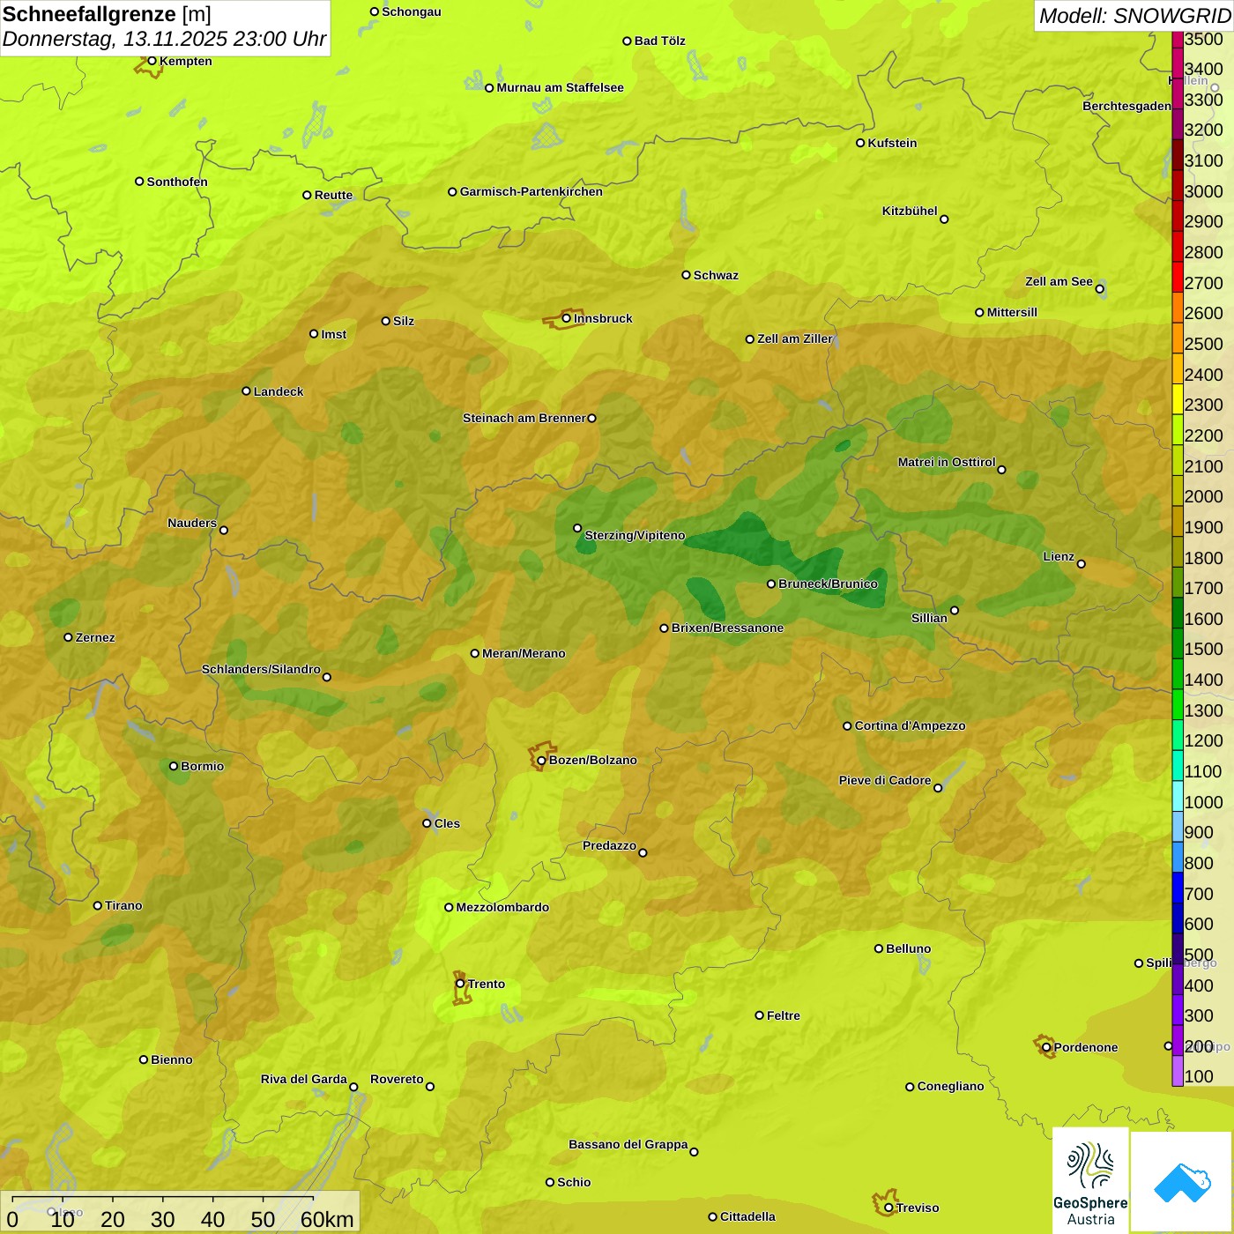
Task: Click the Rovereto label
Action: tap(397, 1079)
